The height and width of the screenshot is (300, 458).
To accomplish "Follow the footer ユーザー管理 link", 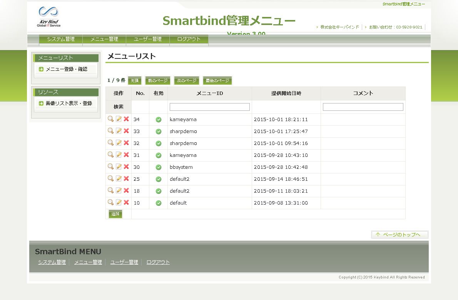I will (x=124, y=262).
